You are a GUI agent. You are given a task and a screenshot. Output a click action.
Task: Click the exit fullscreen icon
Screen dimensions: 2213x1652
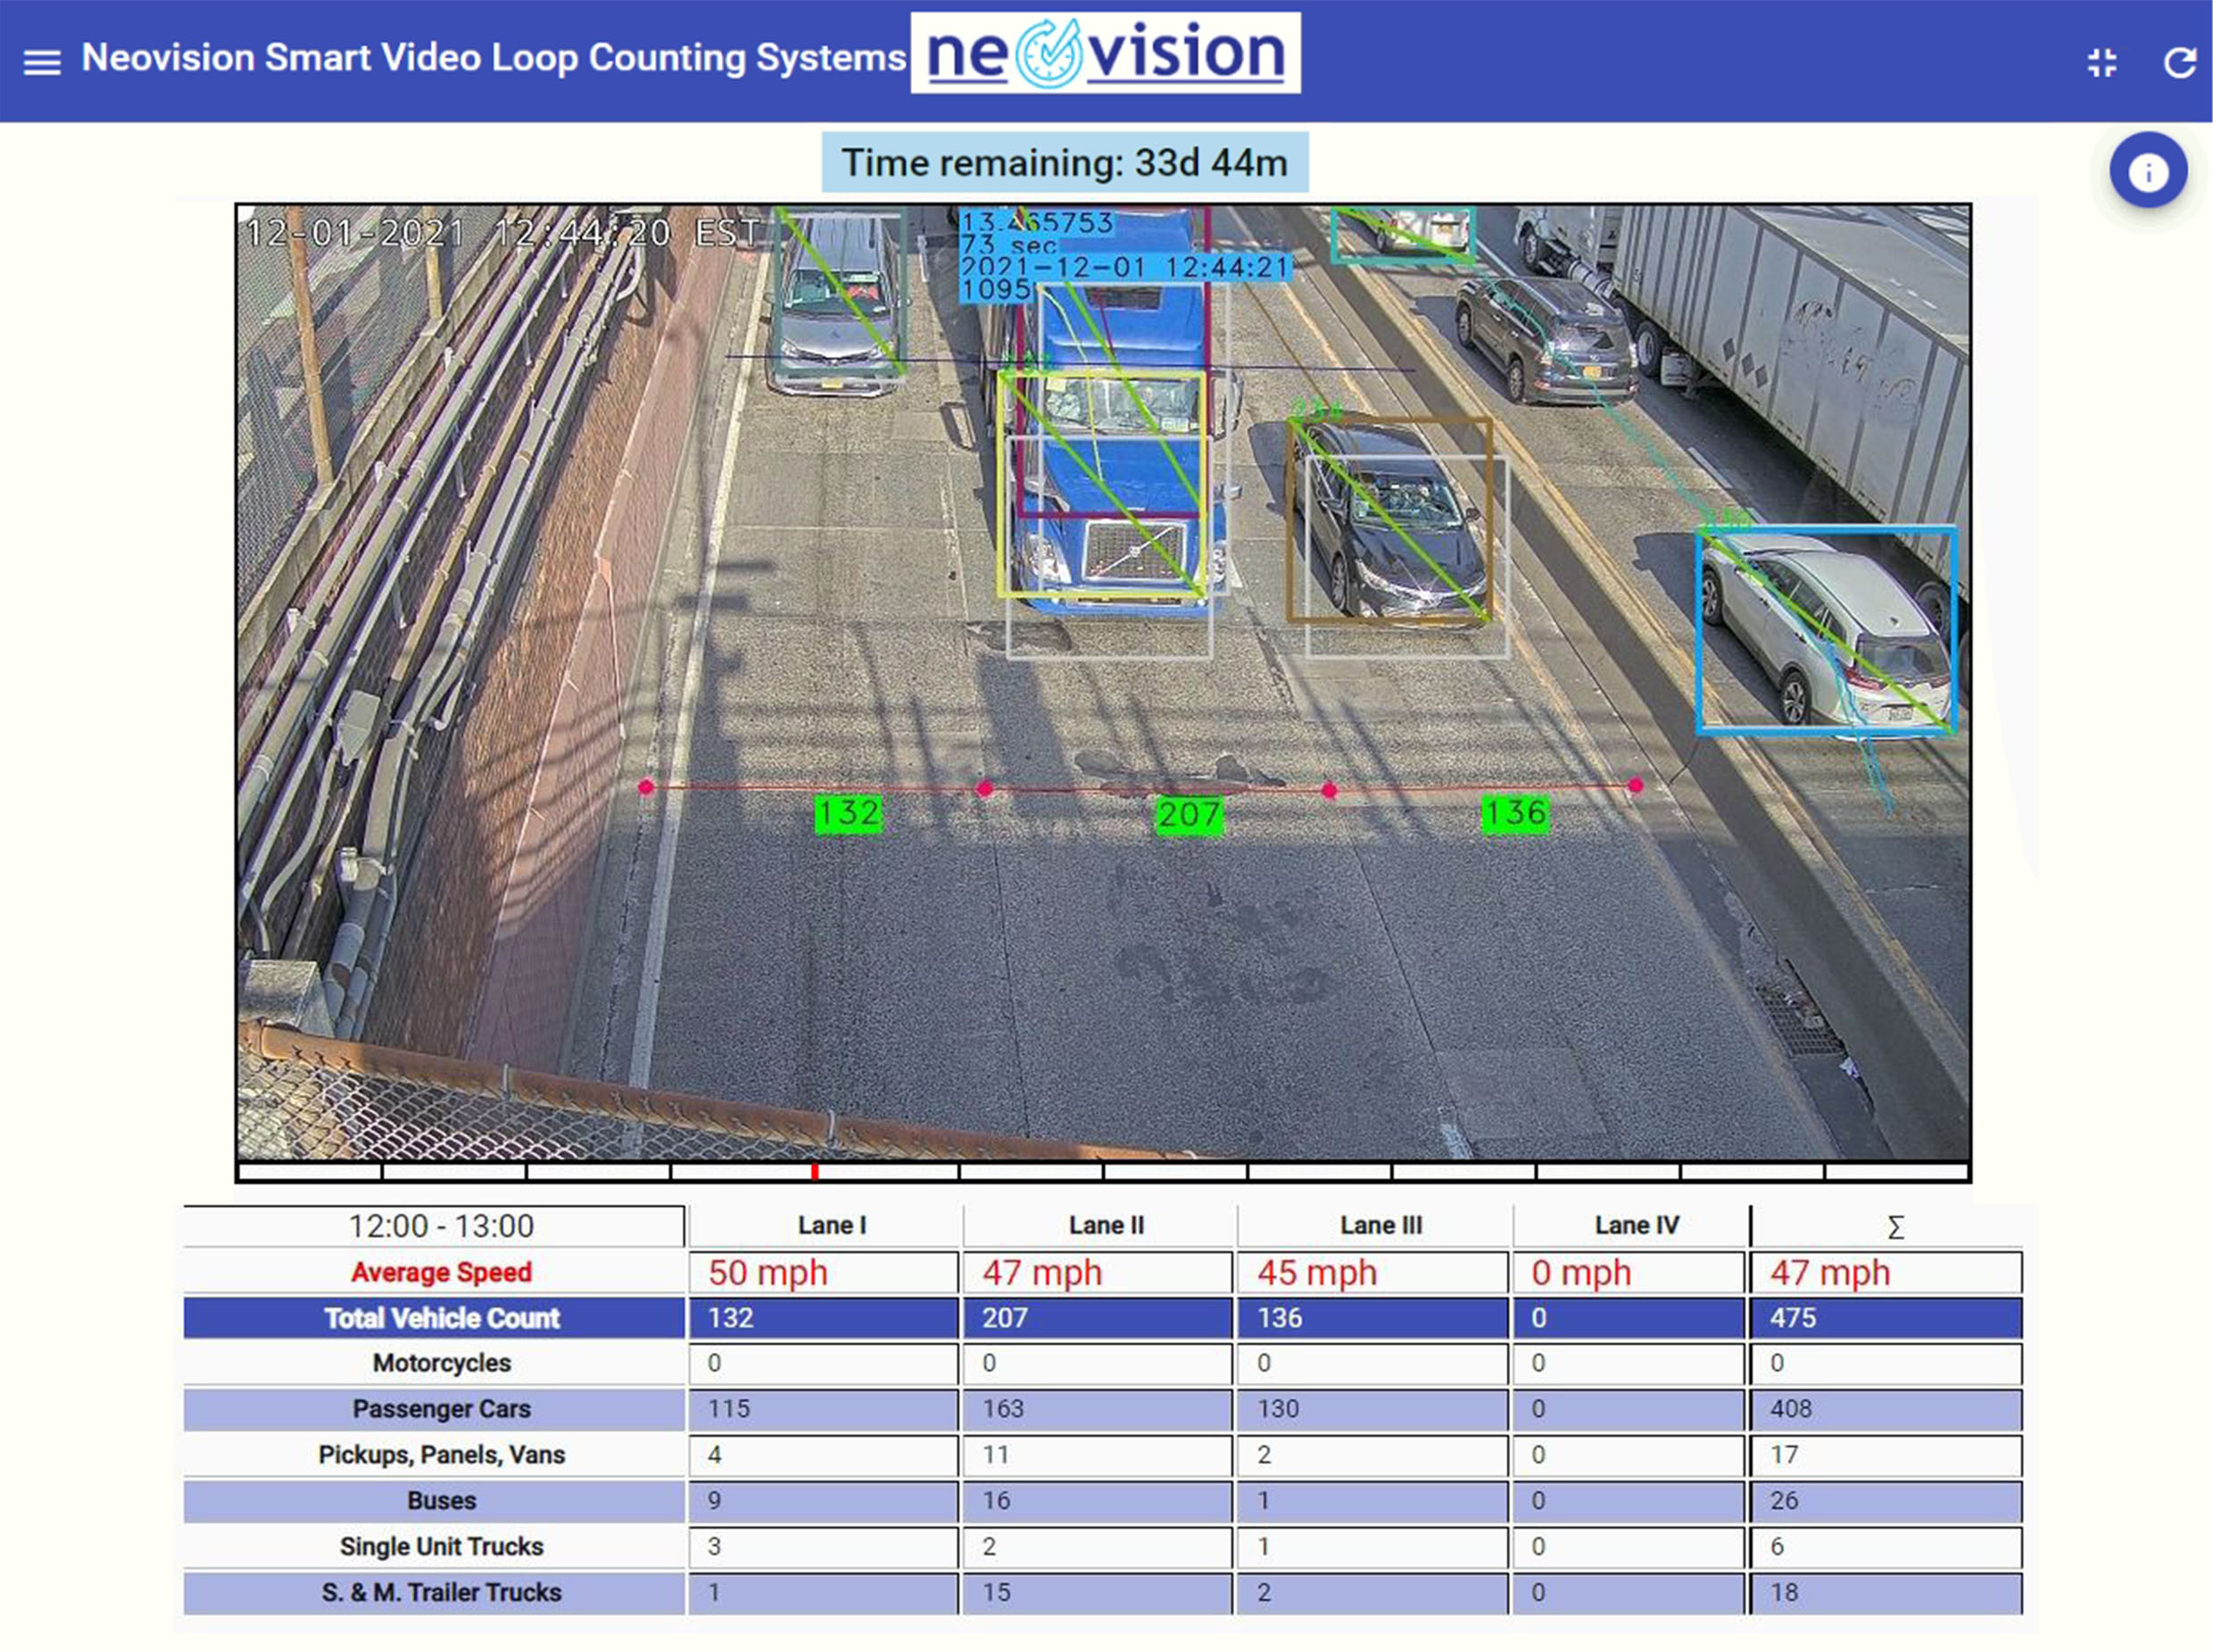2101,63
